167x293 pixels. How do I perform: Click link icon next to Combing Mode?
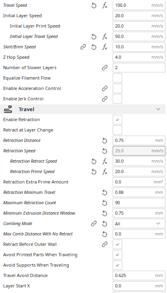[x=94, y=224]
